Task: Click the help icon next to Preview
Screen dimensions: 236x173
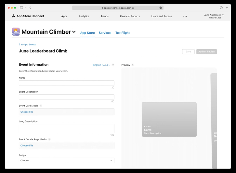Action: click(133, 65)
